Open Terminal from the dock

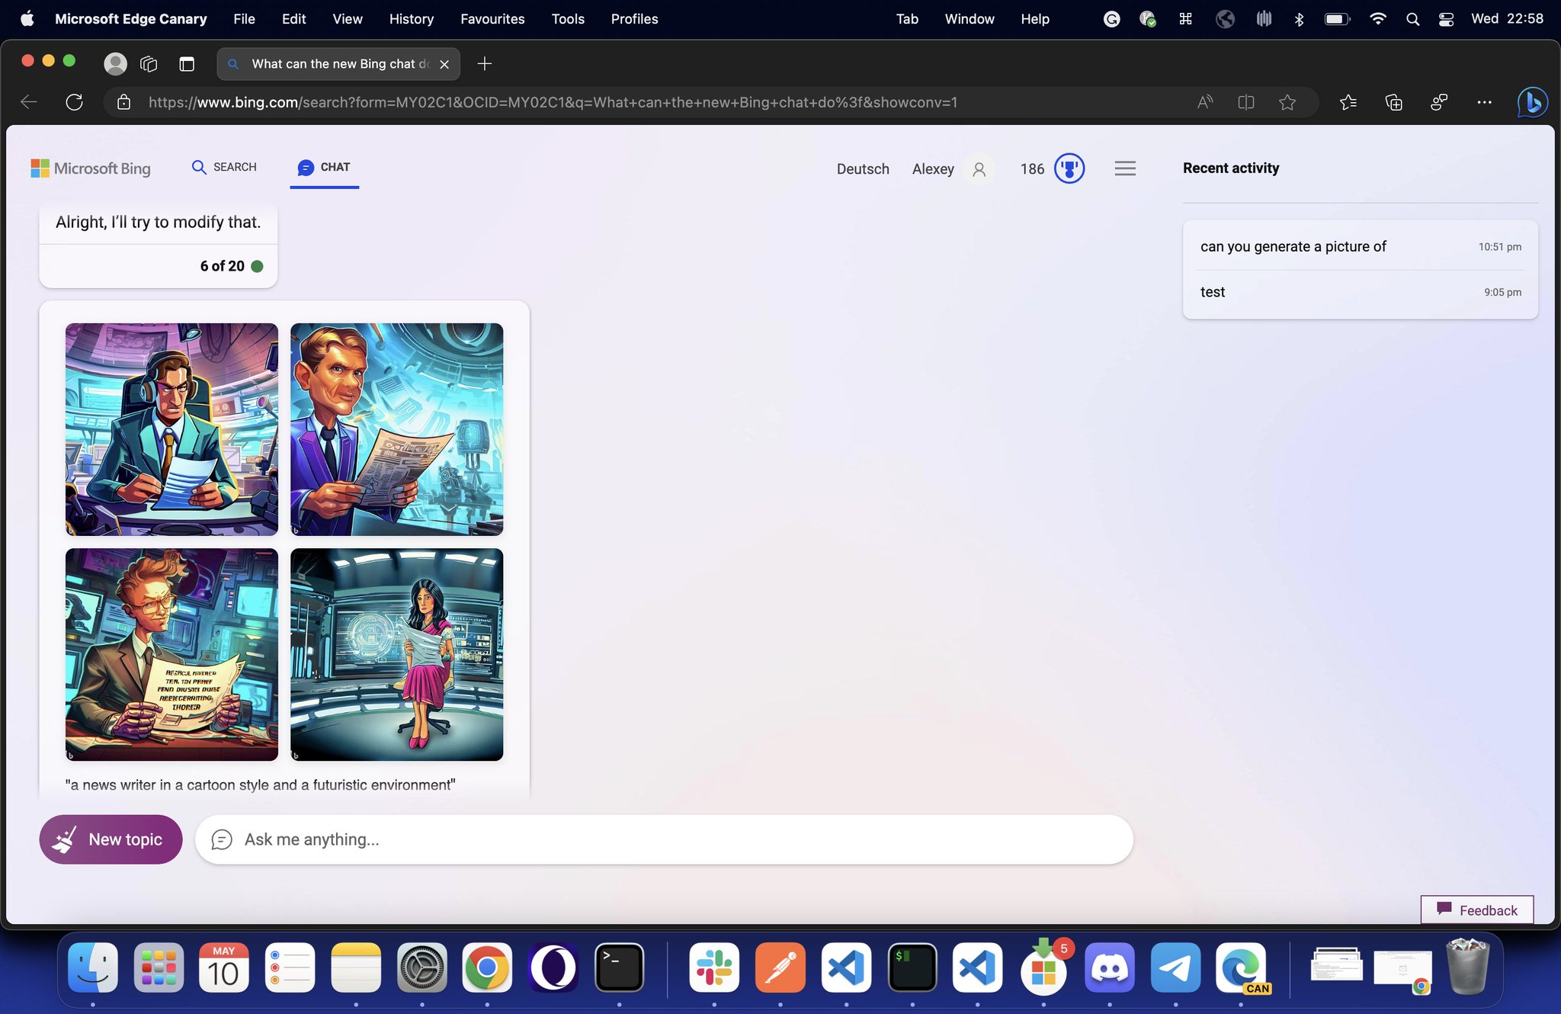click(619, 968)
